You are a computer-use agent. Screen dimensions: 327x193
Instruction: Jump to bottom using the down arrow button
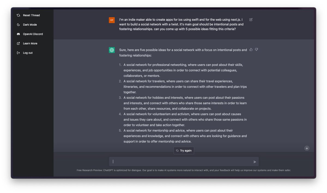307,148
